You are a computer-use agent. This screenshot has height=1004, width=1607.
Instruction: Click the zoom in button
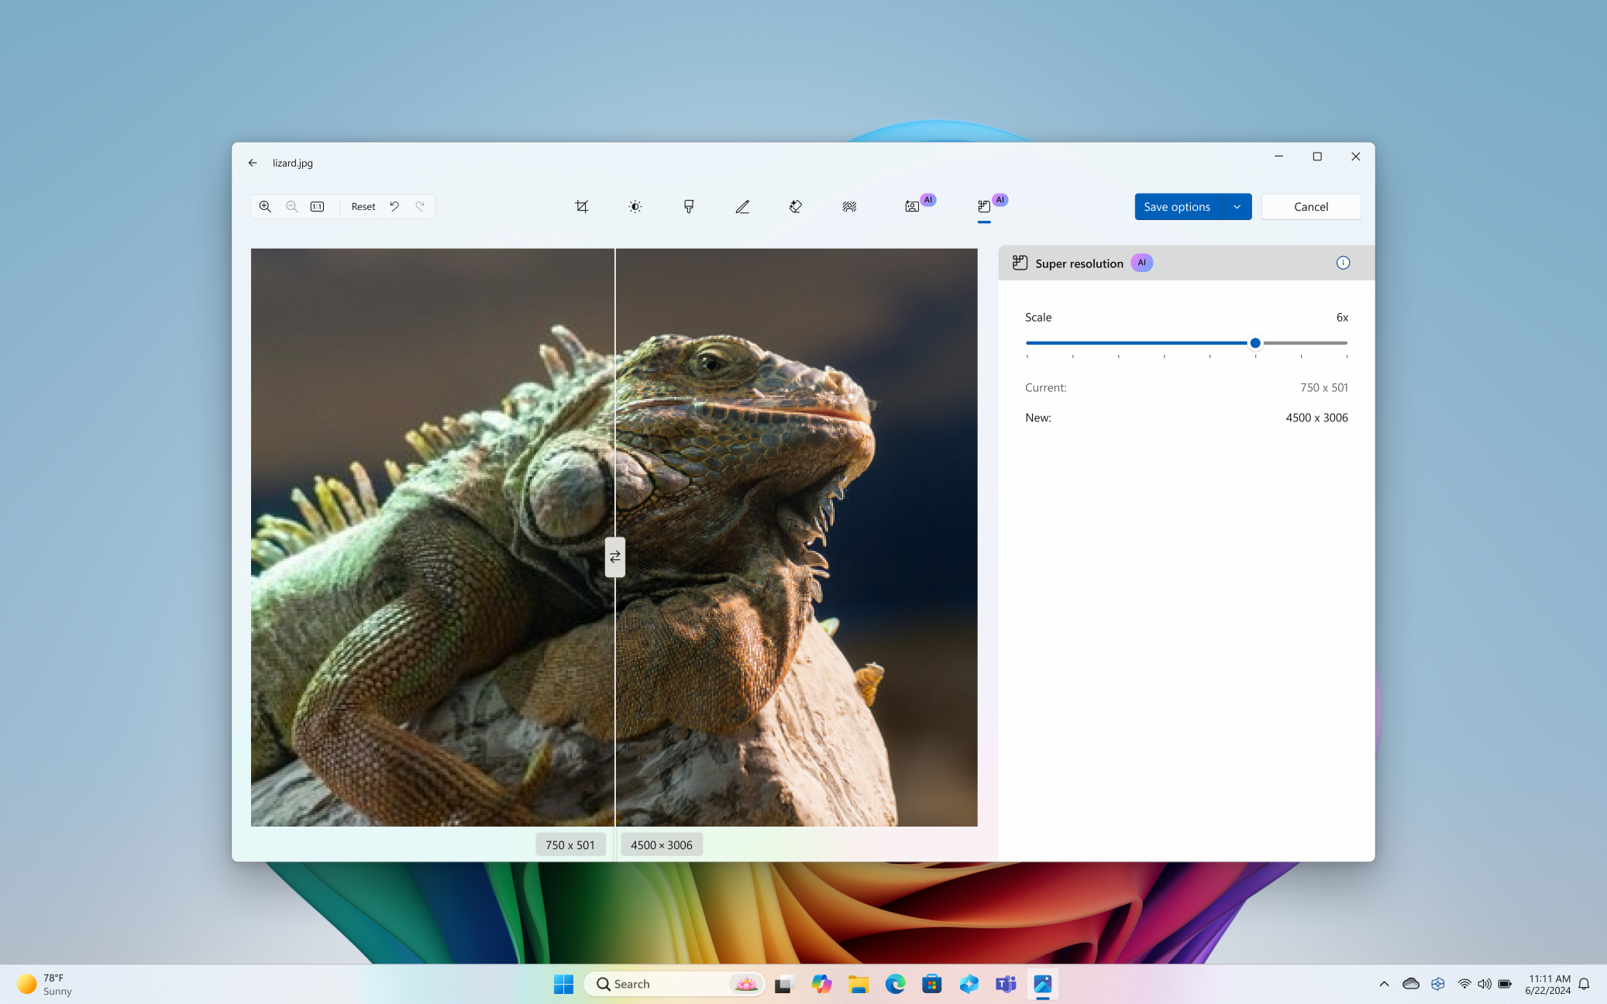tap(265, 206)
